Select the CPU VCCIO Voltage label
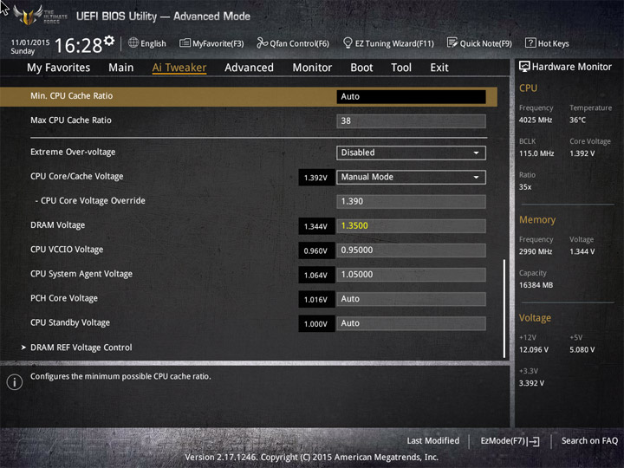Image resolution: width=624 pixels, height=468 pixels. tap(67, 250)
